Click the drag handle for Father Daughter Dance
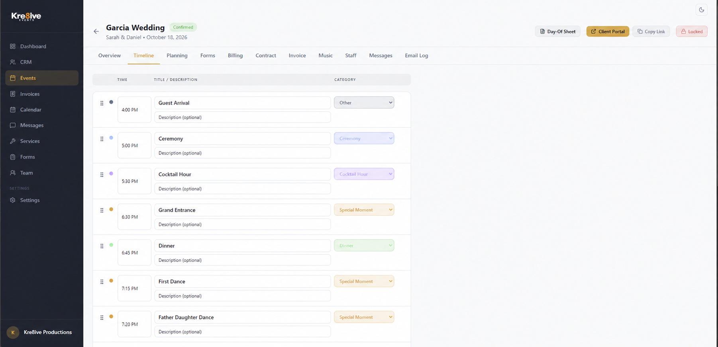The image size is (718, 347). (102, 318)
